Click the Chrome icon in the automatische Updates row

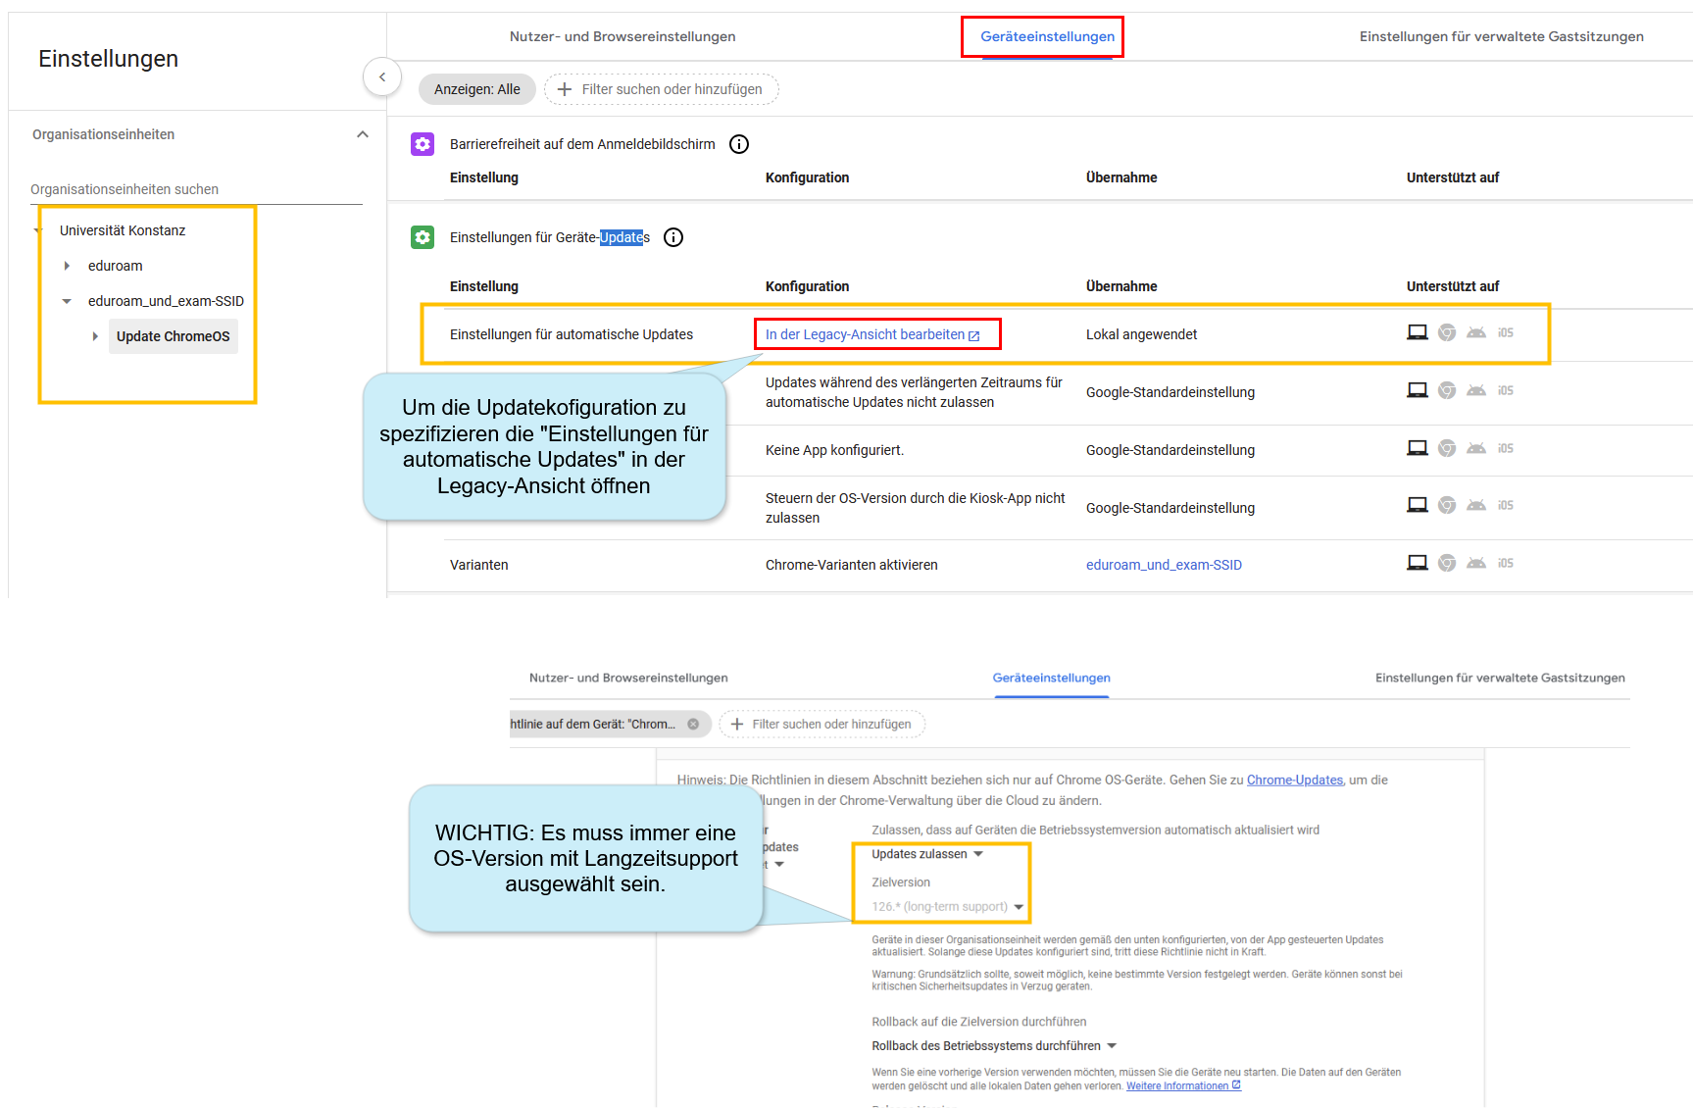[x=1447, y=332]
